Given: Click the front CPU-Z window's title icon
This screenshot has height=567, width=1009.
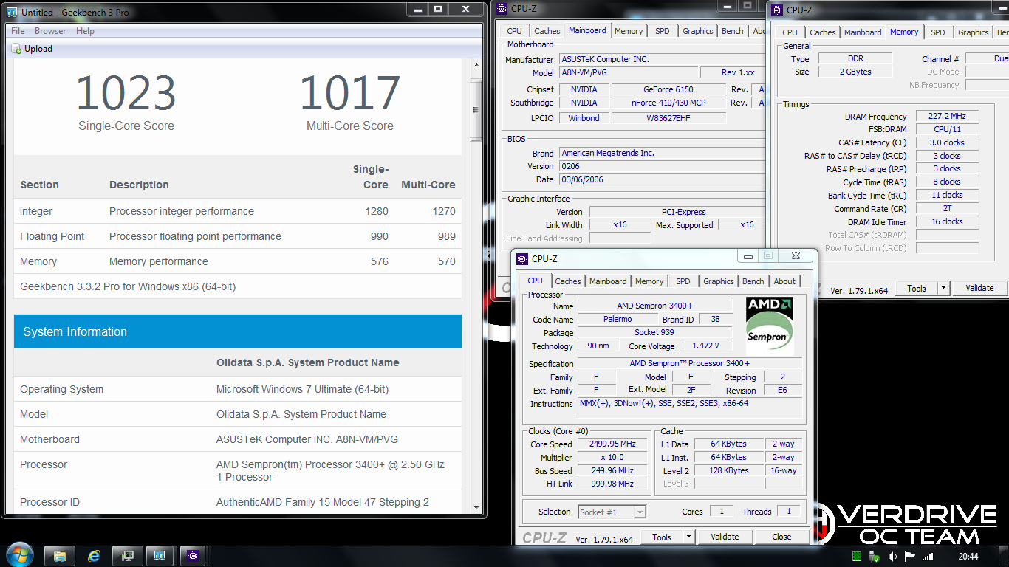Looking at the screenshot, I should (522, 258).
